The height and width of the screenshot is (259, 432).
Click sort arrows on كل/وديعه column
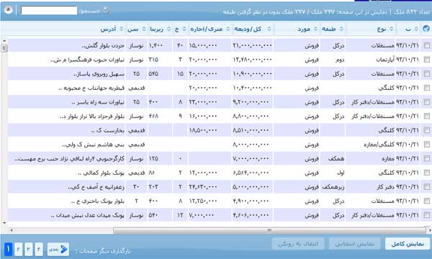pos(269,29)
